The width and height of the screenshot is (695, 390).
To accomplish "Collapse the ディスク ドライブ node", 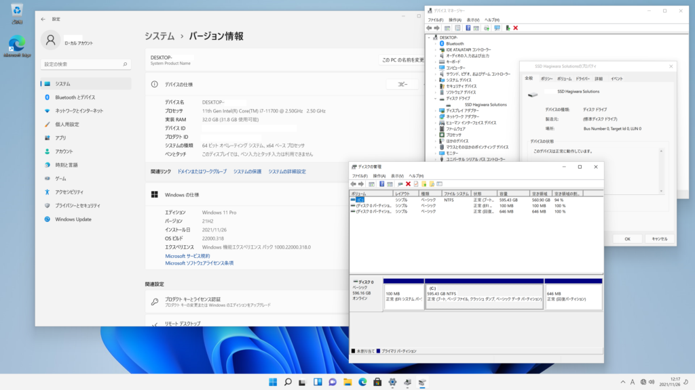I will coord(436,99).
